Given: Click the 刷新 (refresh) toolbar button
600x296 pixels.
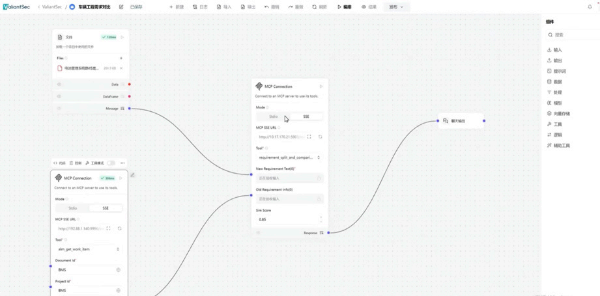Looking at the screenshot, I should pos(319,7).
